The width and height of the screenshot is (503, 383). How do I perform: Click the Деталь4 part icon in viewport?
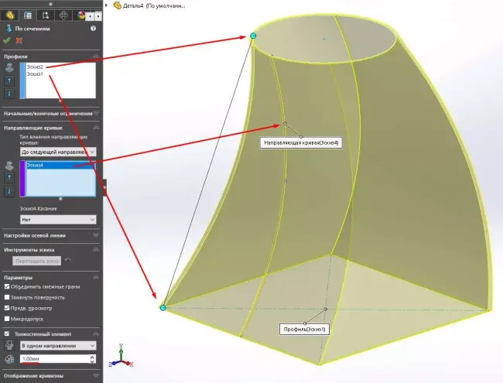pos(118,5)
